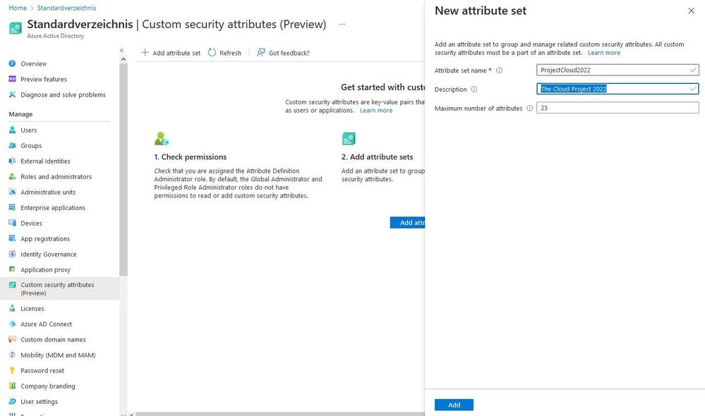Click the Add attribute sets step icon
This screenshot has width=705, height=416.
point(349,138)
